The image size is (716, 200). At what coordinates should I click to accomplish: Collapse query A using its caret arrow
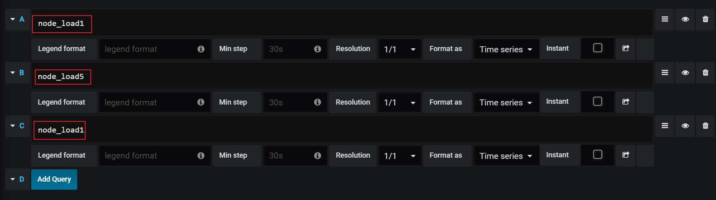click(13, 19)
